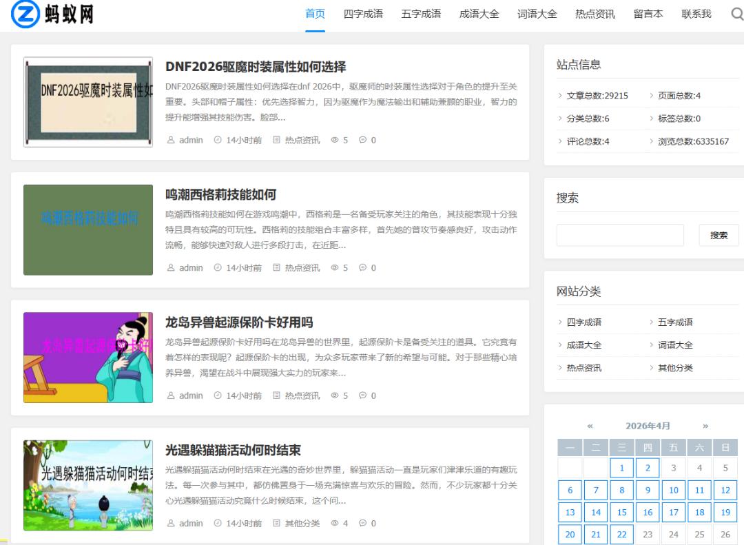Click the sidebar search input field

click(620, 235)
